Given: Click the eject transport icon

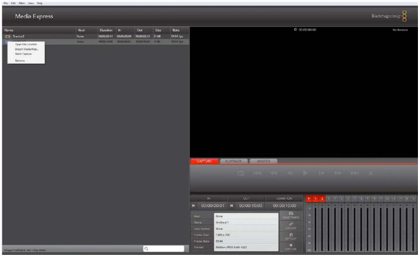Looking at the screenshot, I should 371,173.
